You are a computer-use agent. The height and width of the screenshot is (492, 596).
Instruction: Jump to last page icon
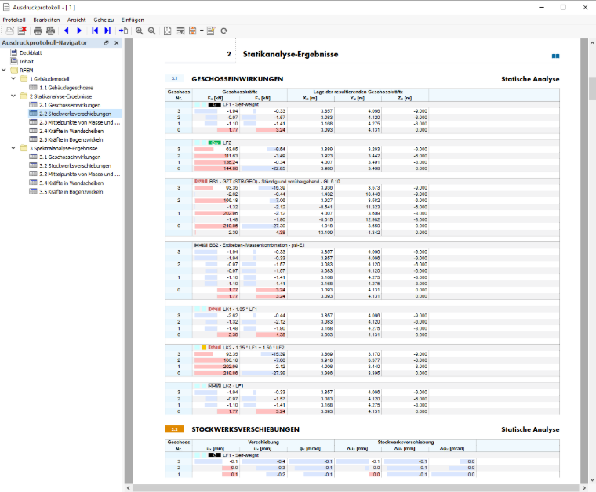(107, 31)
